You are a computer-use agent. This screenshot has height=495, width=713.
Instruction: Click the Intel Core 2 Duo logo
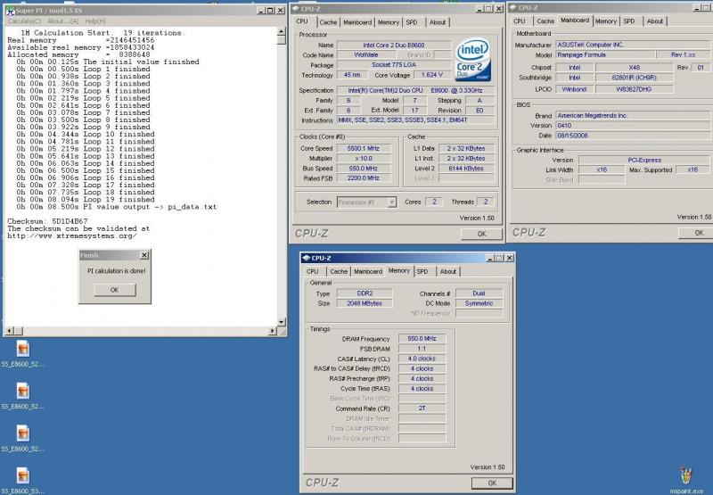pyautogui.click(x=473, y=60)
